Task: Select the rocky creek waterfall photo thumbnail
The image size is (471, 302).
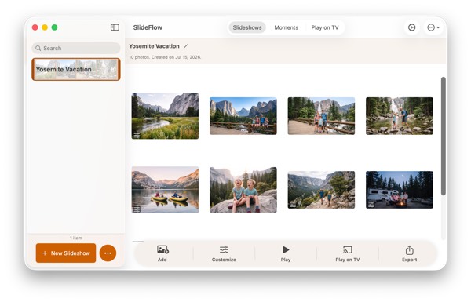Action: [400, 116]
